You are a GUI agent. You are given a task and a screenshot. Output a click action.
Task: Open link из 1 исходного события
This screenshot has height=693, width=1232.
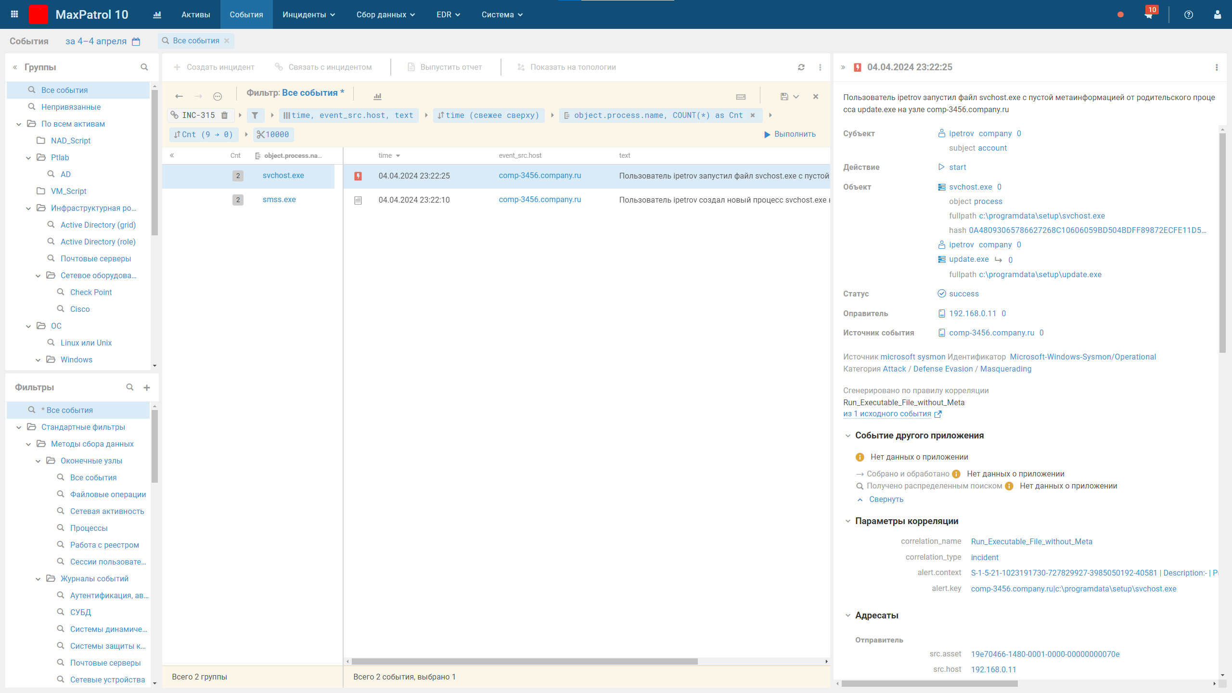tap(887, 414)
